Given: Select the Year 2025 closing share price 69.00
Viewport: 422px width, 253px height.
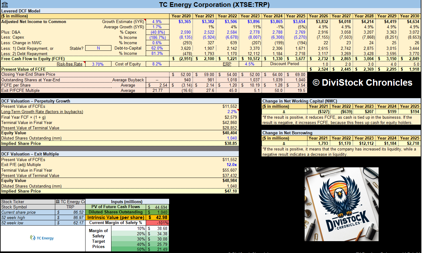Looking at the screenshot, I should 296,74.
